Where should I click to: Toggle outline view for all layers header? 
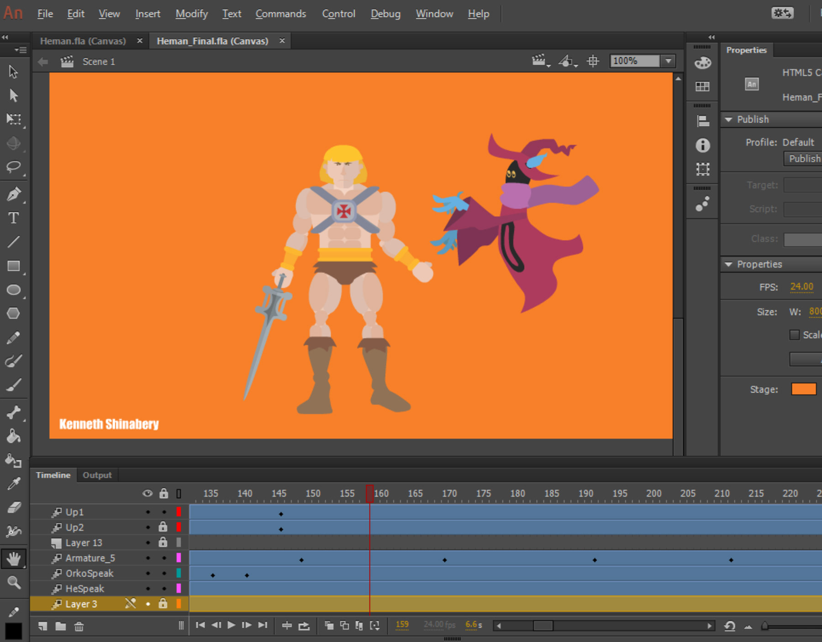[x=179, y=494]
